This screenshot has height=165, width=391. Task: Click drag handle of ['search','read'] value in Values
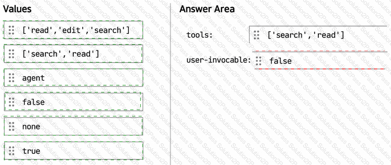(x=12, y=54)
